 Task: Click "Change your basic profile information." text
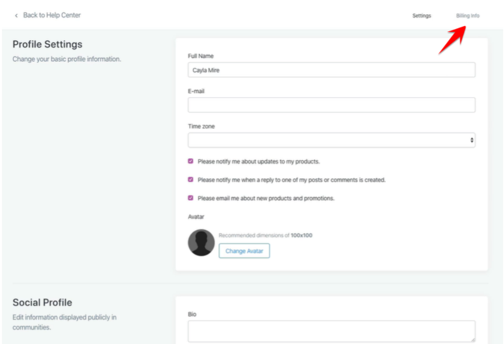click(x=67, y=59)
